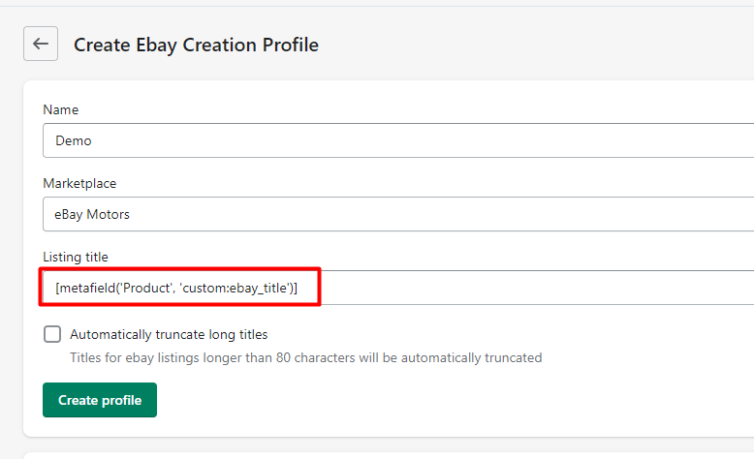Click the 80 characters truncation help text
Viewport: 754px width, 459px height.
[x=305, y=357]
